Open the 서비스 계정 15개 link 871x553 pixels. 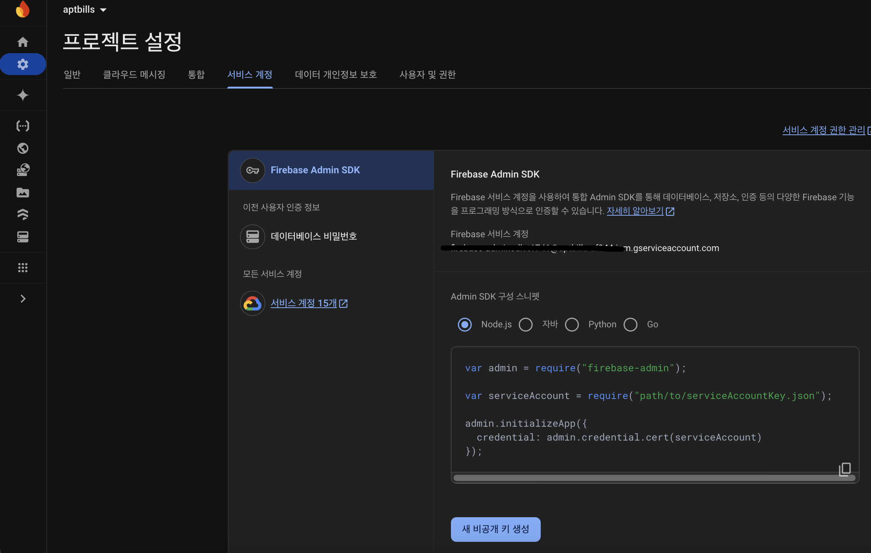pyautogui.click(x=304, y=303)
